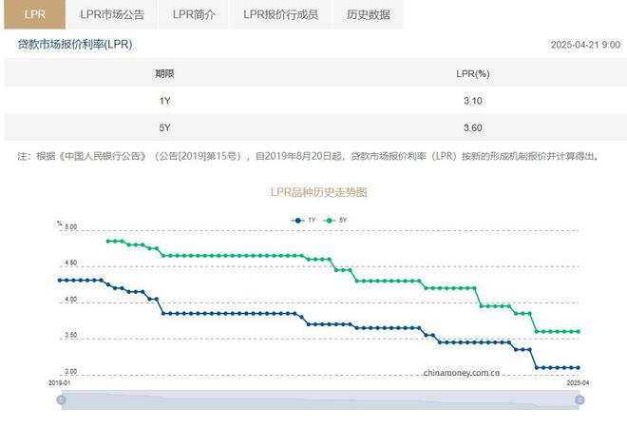The image size is (627, 429).
Task: Open the LPR市场公告 tab
Action: 112,14
